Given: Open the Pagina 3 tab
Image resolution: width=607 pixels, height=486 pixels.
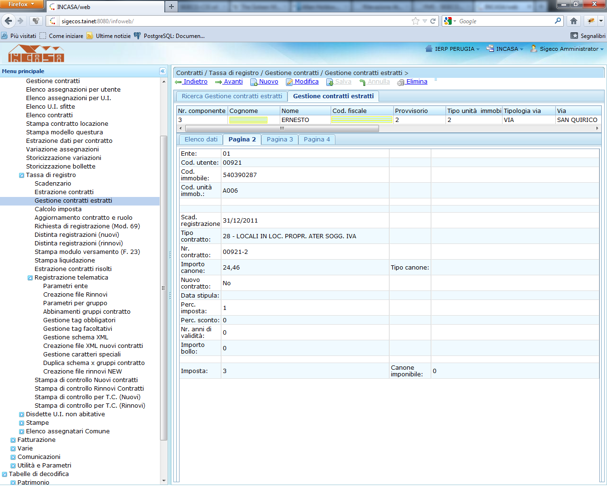Looking at the screenshot, I should click(280, 140).
